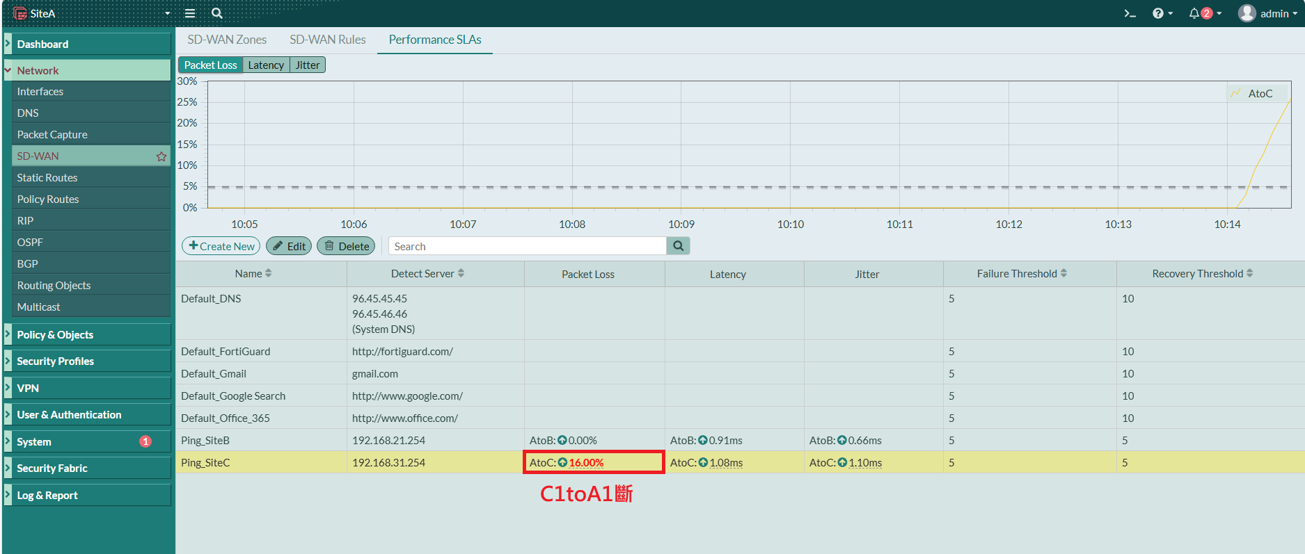
Task: Click the Edit button
Action: tap(289, 246)
